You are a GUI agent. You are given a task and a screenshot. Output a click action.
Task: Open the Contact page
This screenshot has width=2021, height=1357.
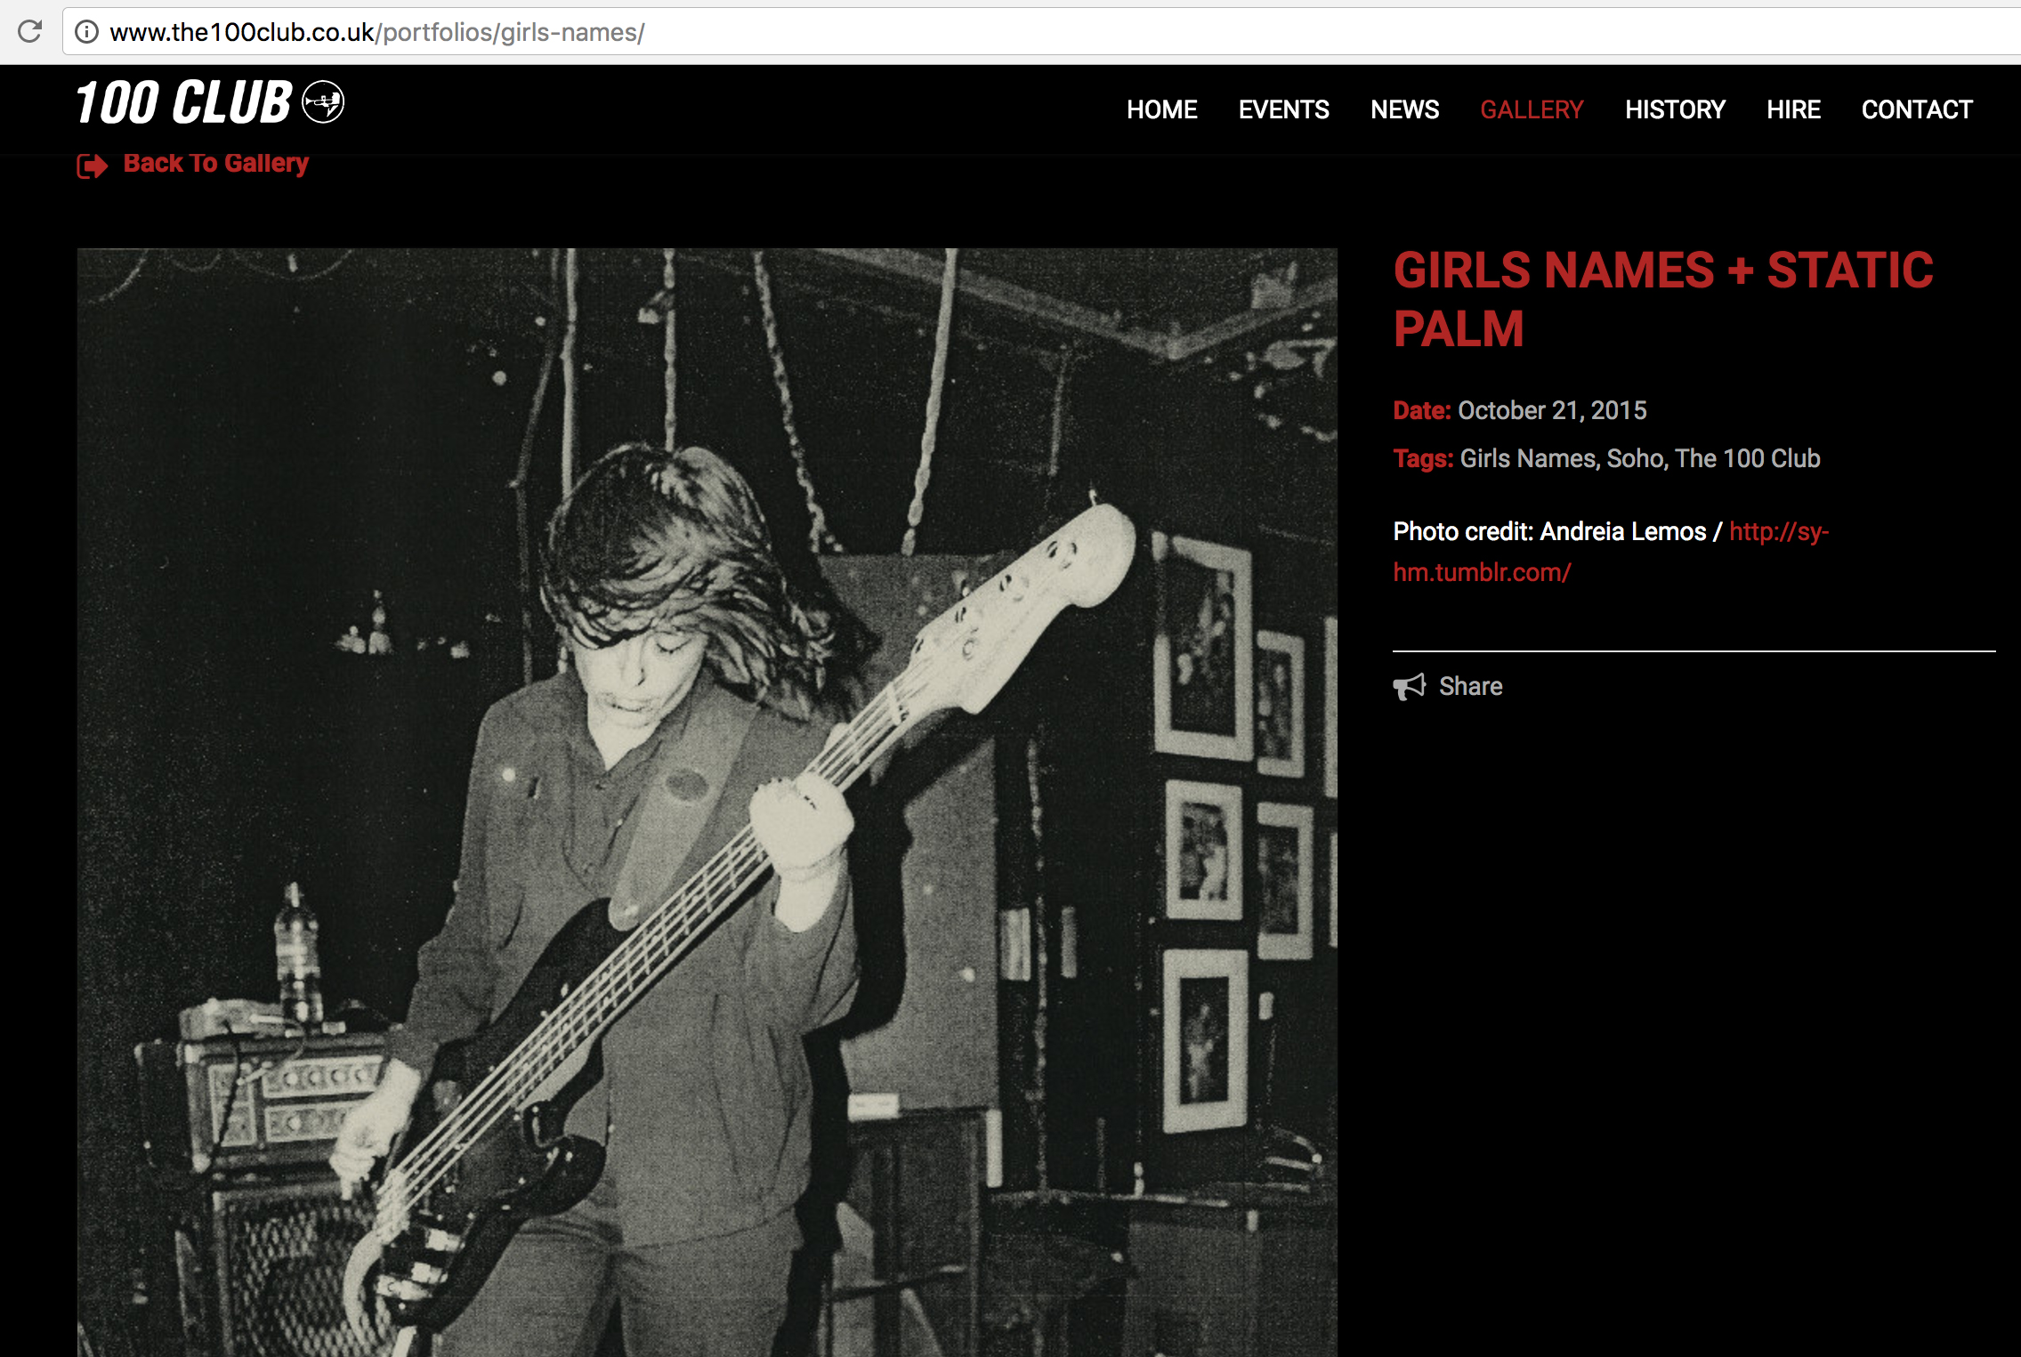pos(1917,109)
